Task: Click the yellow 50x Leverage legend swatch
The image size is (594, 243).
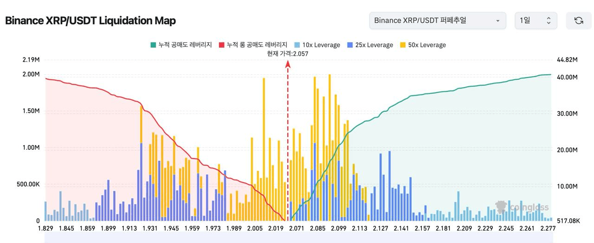Action: coord(402,45)
